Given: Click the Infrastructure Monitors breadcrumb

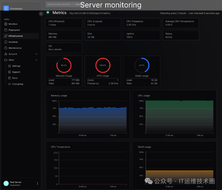Looking at the screenshot, I should pyautogui.click(x=59, y=4).
